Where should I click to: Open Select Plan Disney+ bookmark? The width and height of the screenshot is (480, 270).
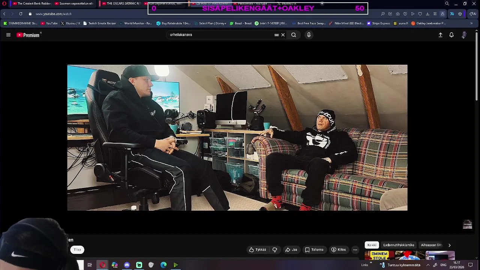coord(210,23)
